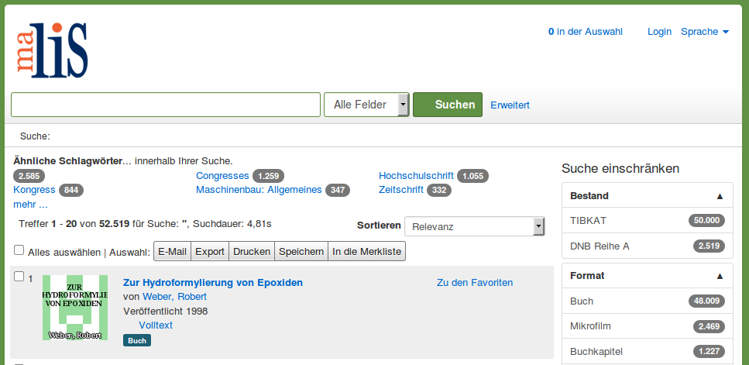Image resolution: width=749 pixels, height=365 pixels.
Task: Open the 'Alle Felder' search field dropdown
Action: (366, 105)
